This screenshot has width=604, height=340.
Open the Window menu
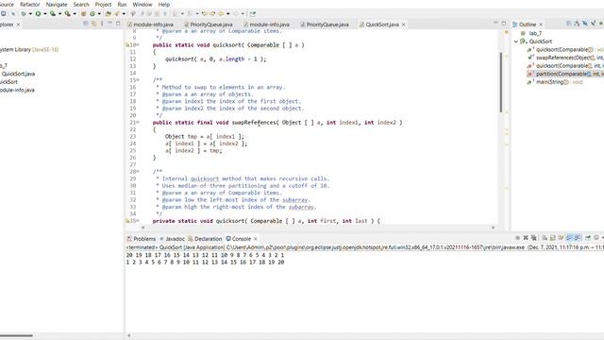143,4
